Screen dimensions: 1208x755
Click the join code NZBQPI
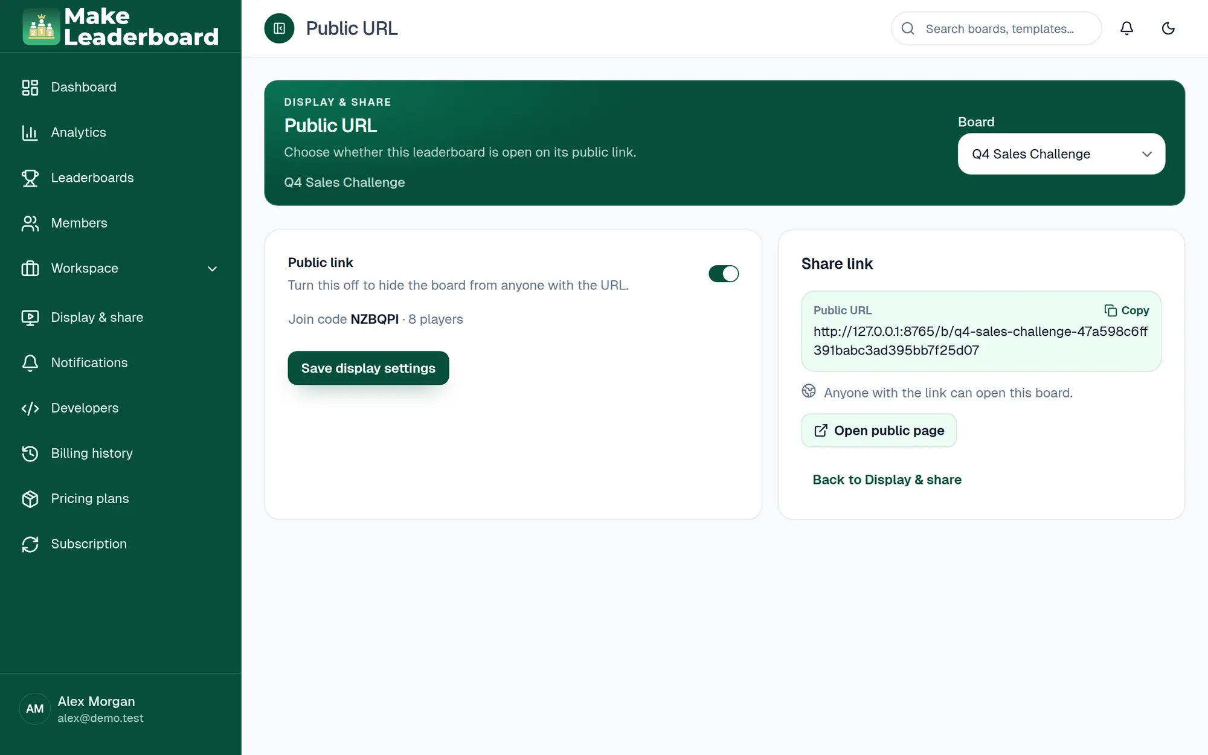[374, 319]
